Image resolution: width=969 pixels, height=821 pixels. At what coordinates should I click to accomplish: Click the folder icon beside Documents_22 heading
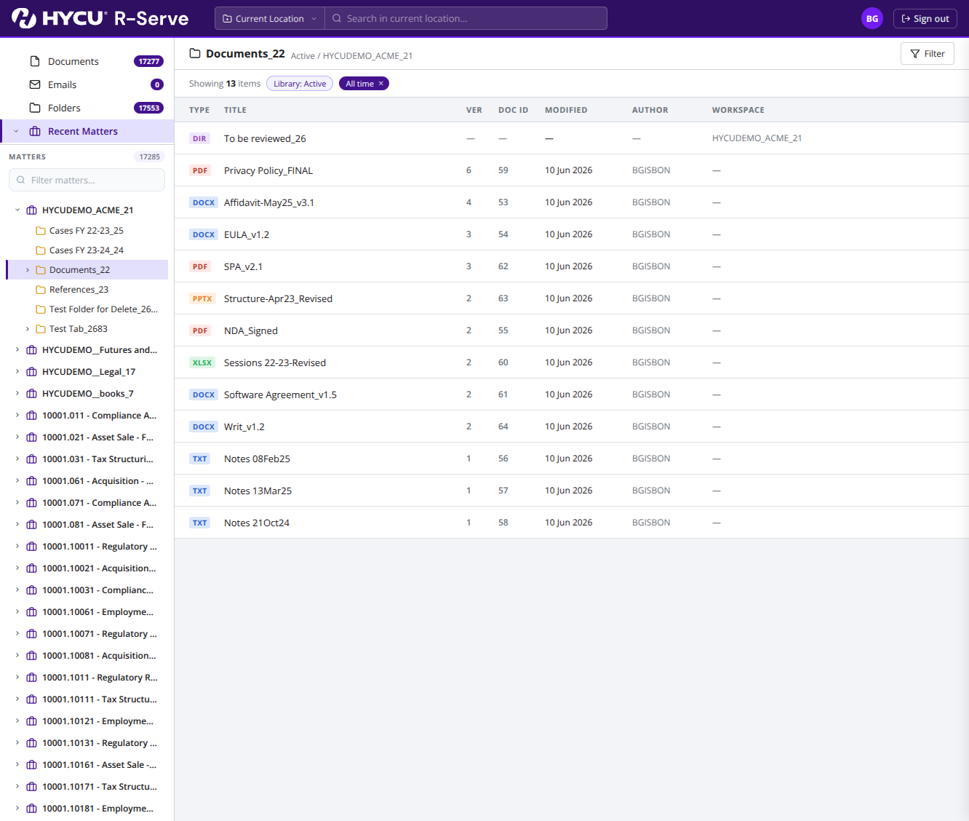tap(195, 53)
